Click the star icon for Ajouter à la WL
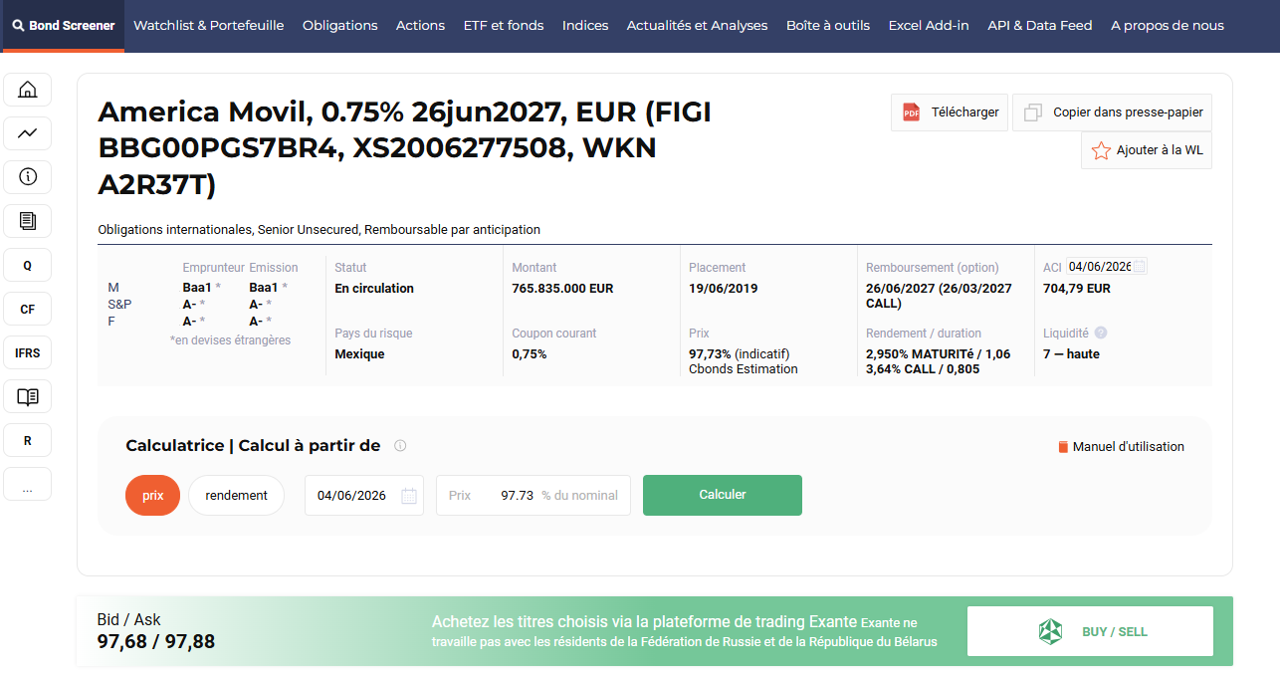Viewport: 1280px width, 673px height. pyautogui.click(x=1101, y=150)
